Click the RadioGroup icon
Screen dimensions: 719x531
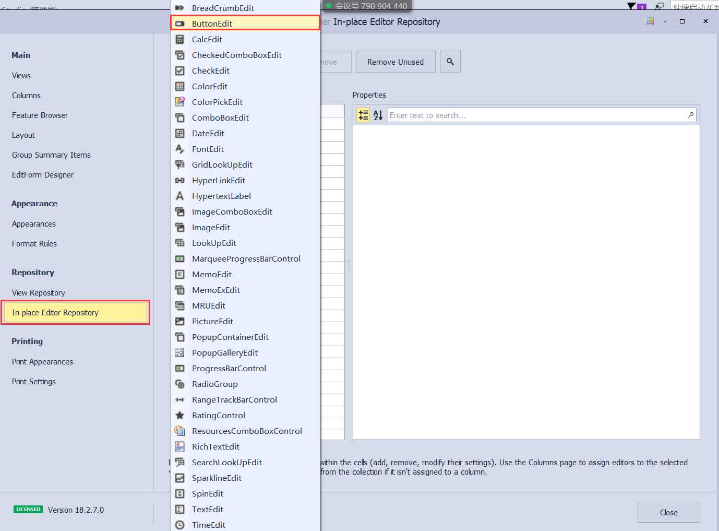pos(179,384)
